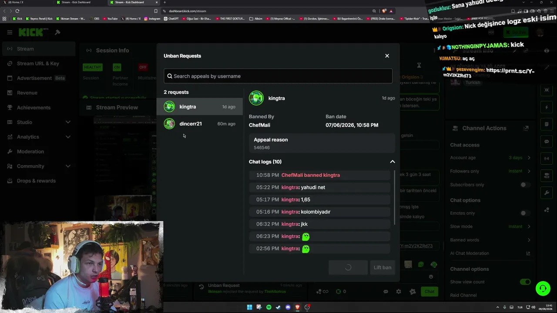Open Discord from the taskbar
557x313 pixels.
tap(288, 307)
